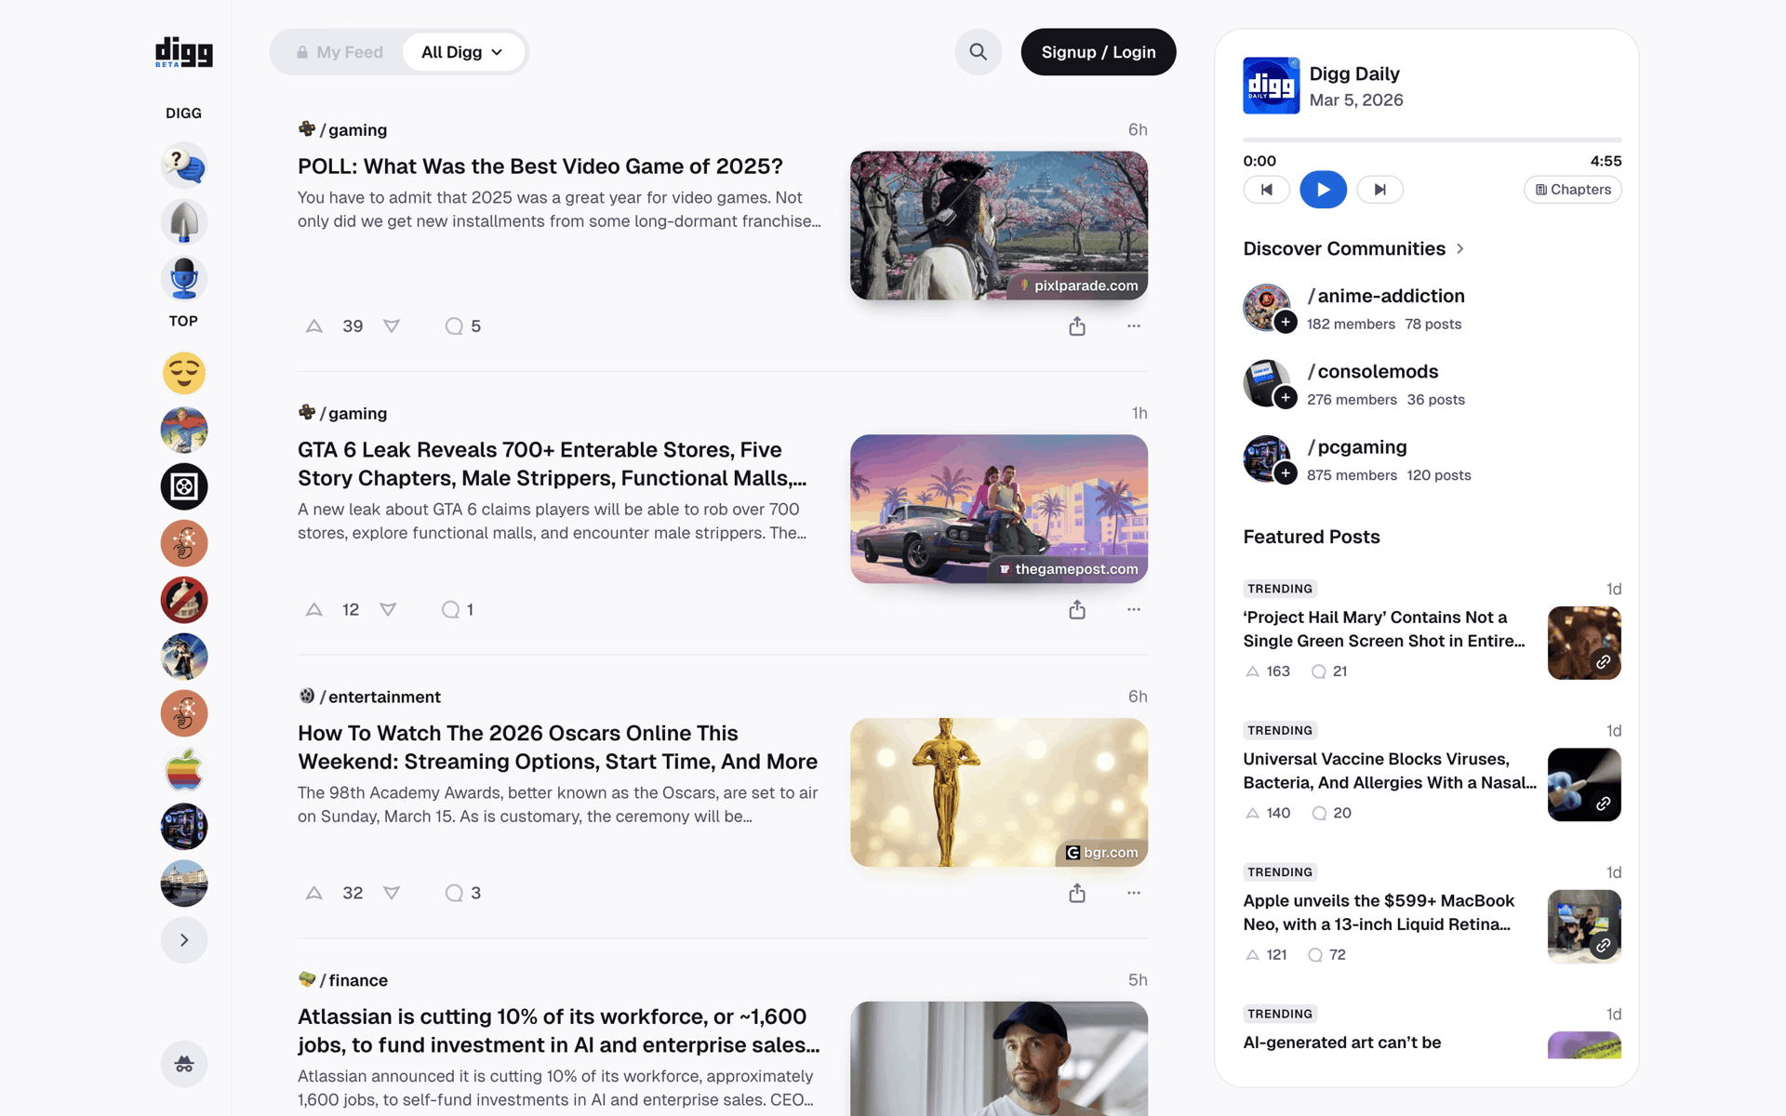
Task: Open the PC setup community sidebar icon
Action: (x=184, y=827)
